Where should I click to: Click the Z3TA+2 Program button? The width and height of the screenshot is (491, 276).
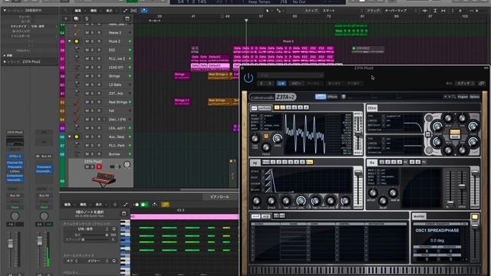point(463,97)
